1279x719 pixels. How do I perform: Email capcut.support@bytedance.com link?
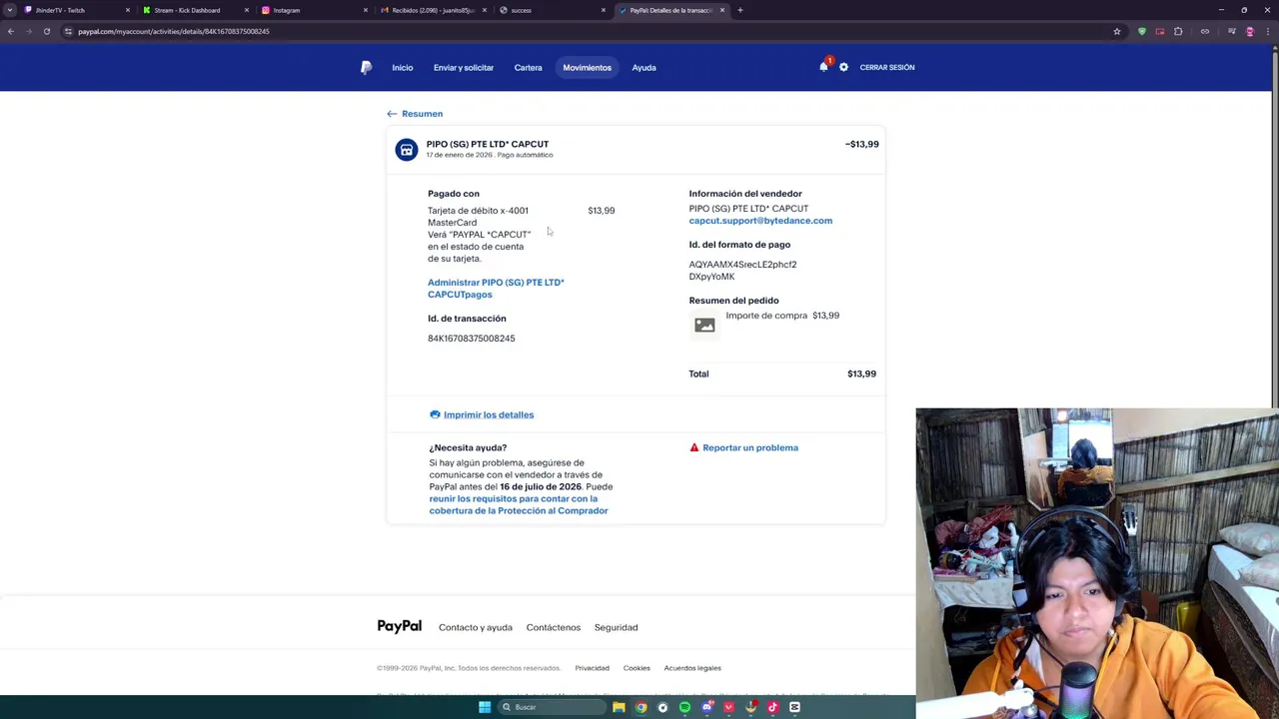(760, 221)
